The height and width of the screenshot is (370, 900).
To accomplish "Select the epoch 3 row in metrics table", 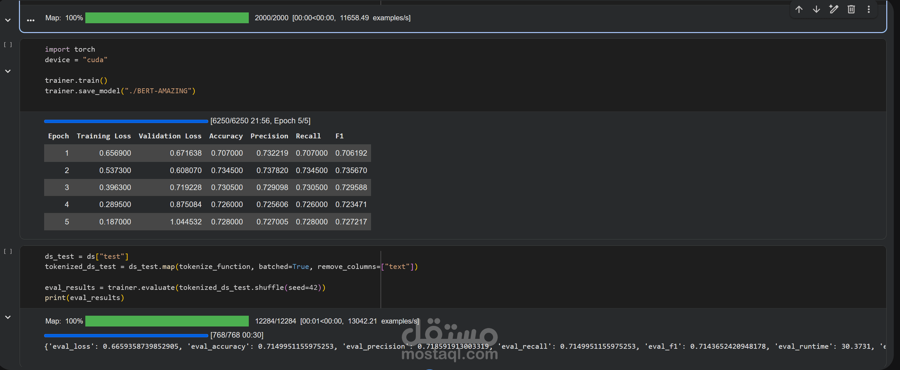I will click(207, 187).
